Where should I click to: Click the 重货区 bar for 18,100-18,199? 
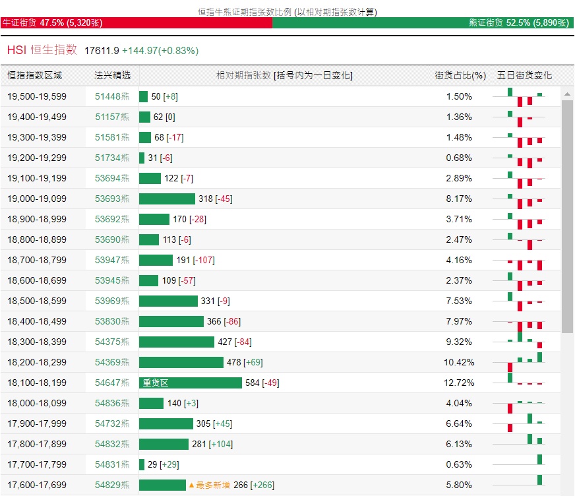tap(191, 383)
